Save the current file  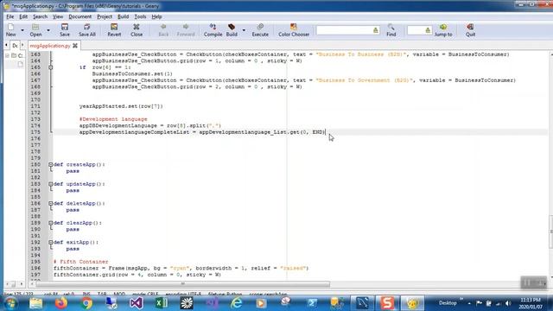pyautogui.click(x=65, y=30)
